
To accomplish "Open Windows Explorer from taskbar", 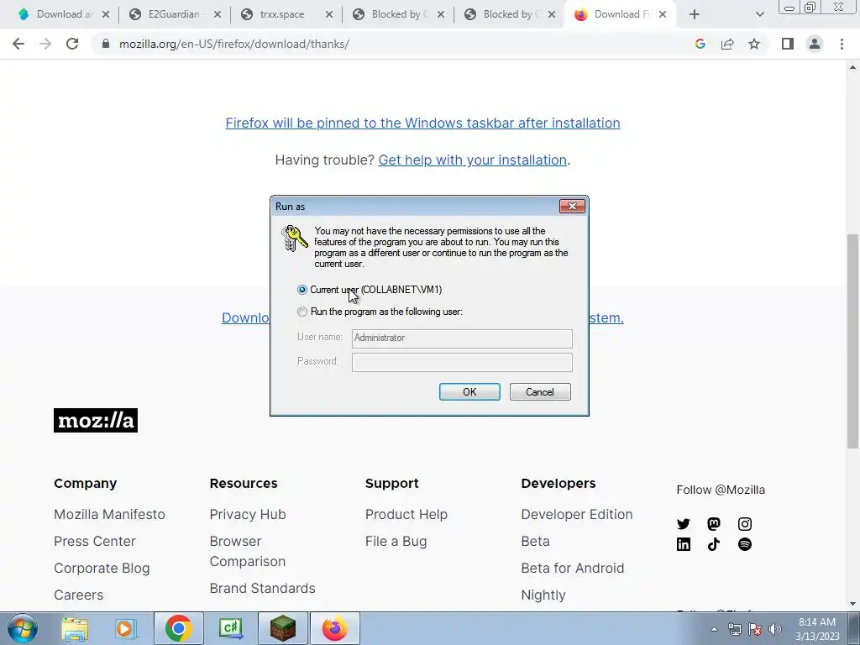I will pyautogui.click(x=75, y=628).
